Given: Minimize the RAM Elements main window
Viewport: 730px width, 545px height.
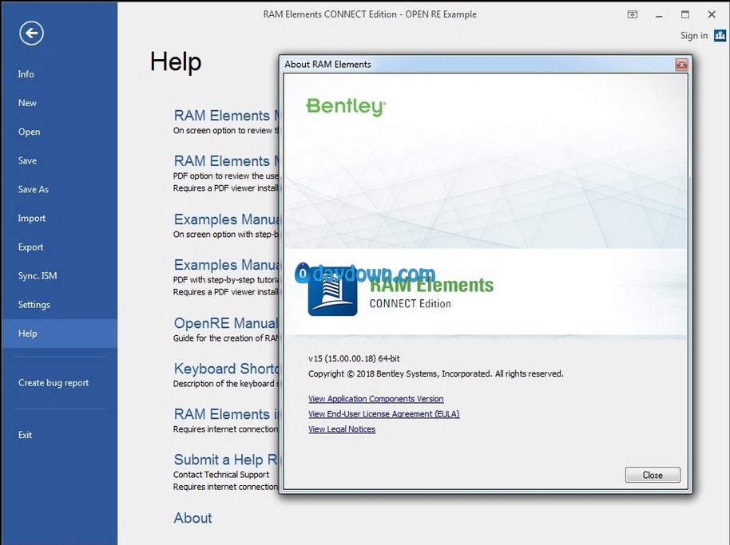Looking at the screenshot, I should point(659,15).
